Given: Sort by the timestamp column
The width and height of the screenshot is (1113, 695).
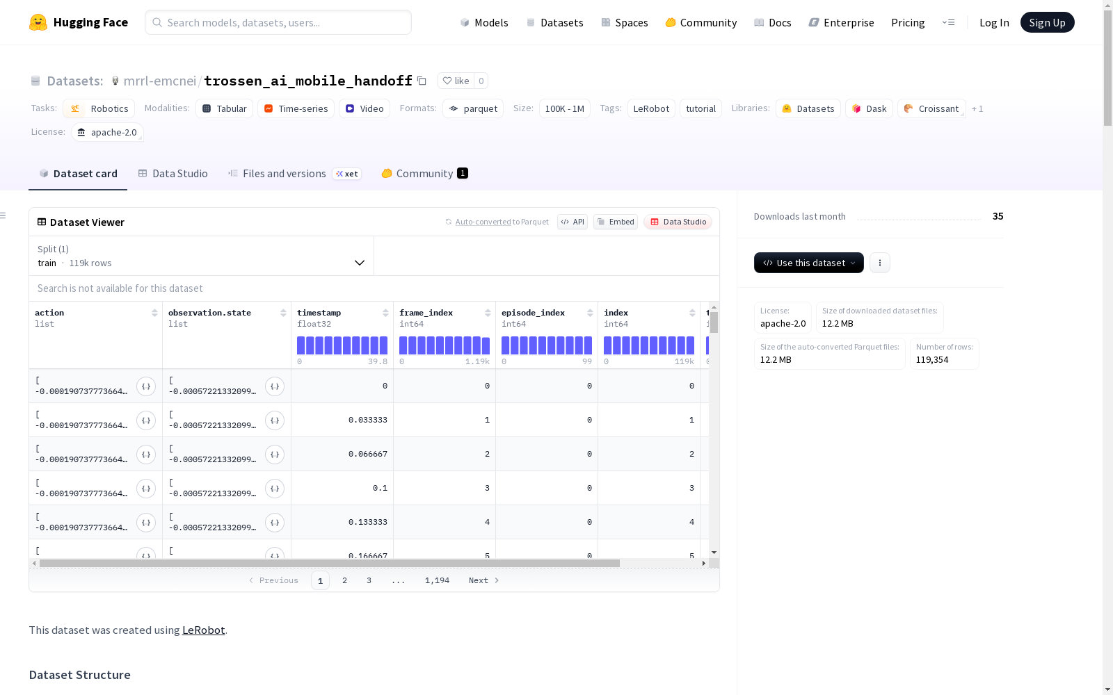Looking at the screenshot, I should pos(385,313).
